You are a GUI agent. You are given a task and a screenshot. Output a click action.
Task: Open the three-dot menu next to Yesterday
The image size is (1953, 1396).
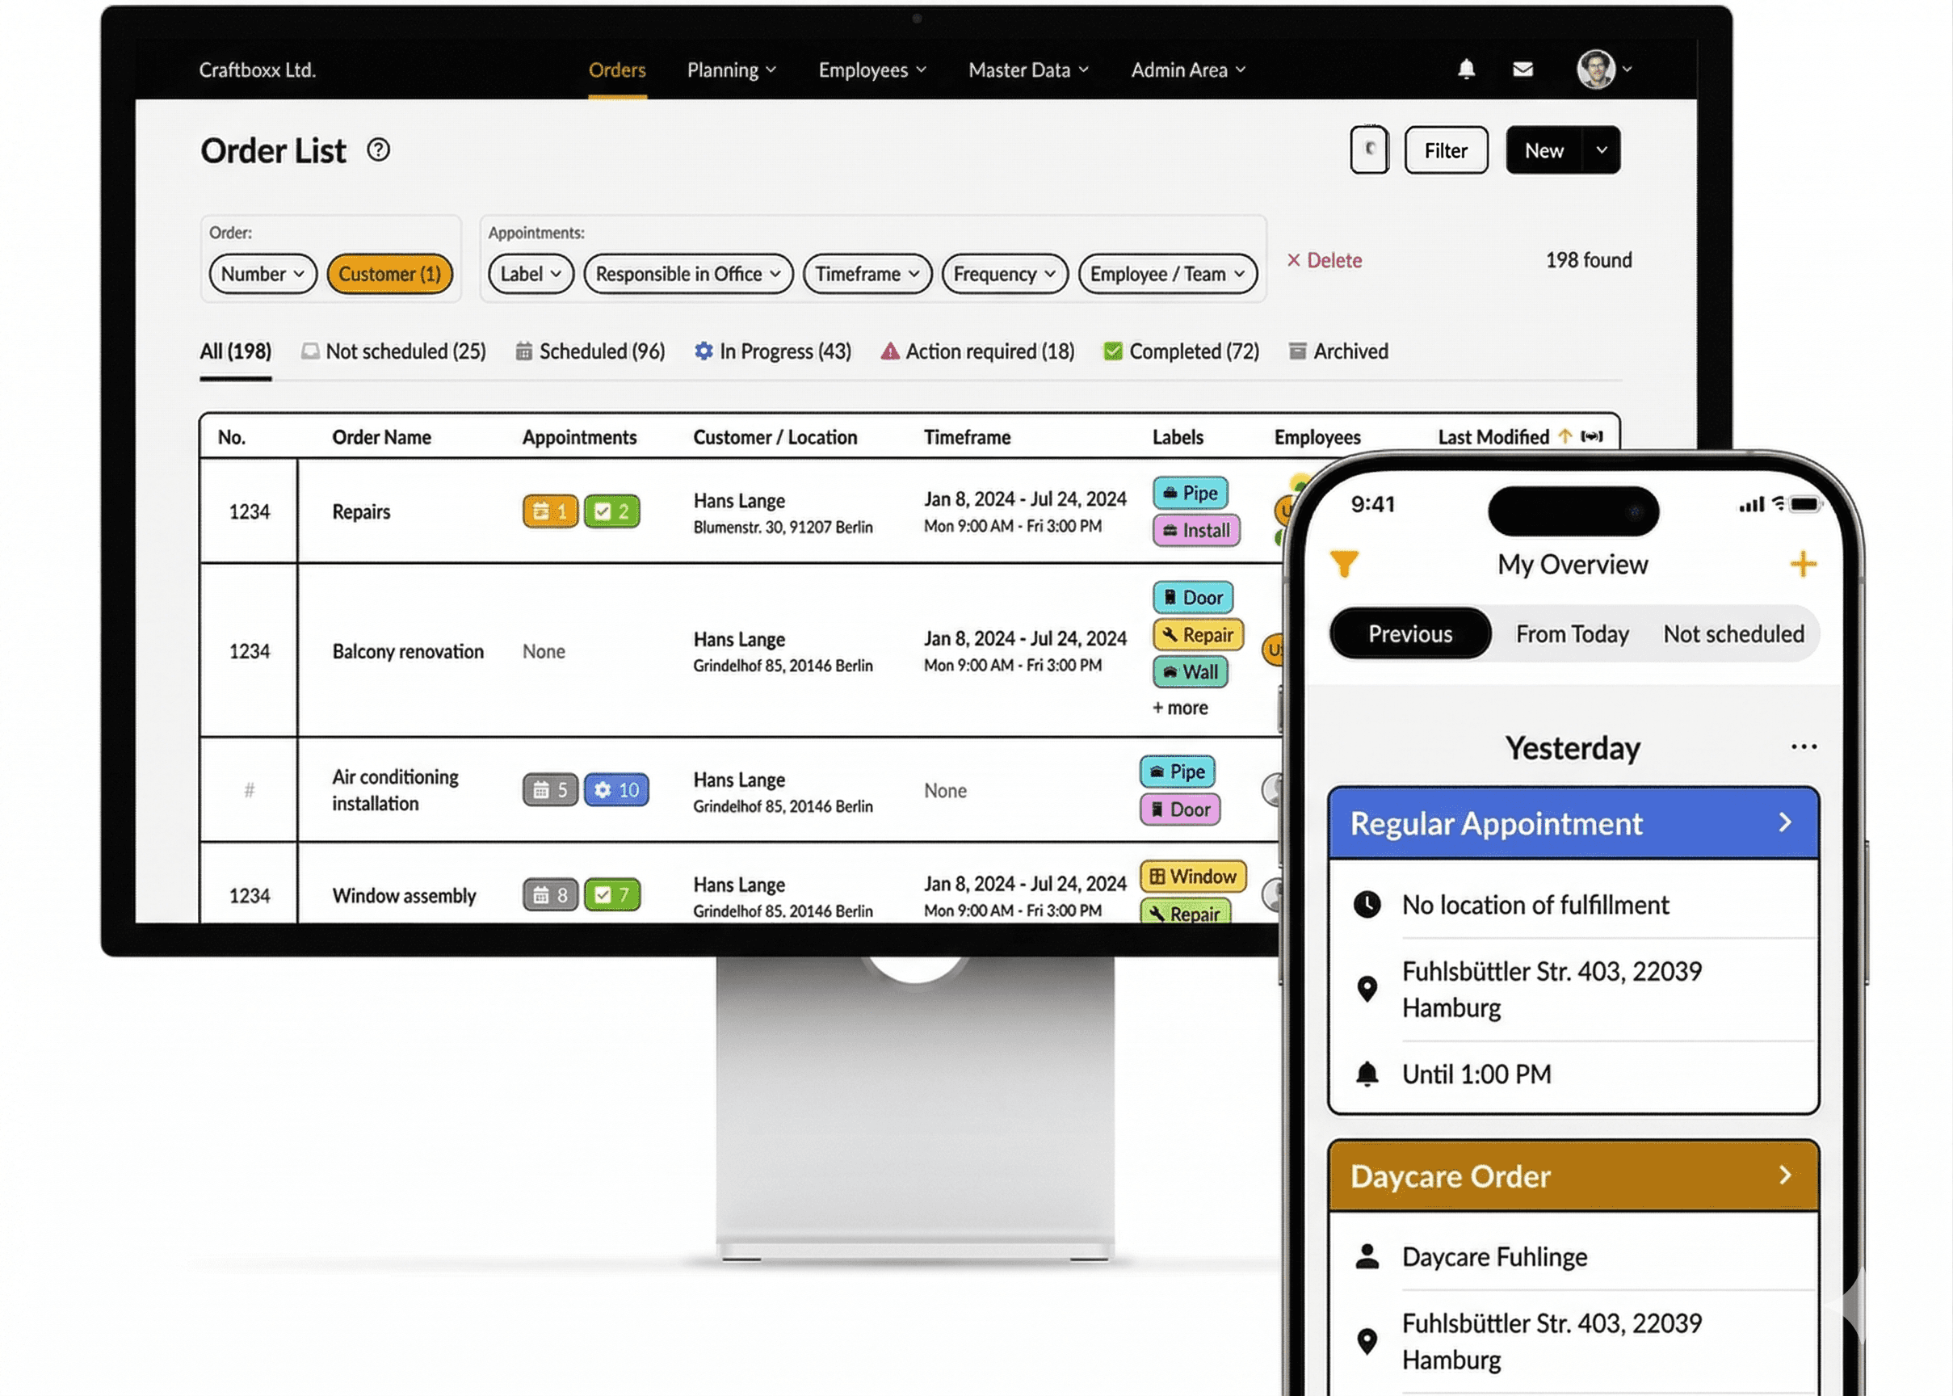(x=1803, y=746)
